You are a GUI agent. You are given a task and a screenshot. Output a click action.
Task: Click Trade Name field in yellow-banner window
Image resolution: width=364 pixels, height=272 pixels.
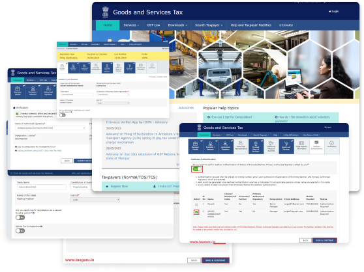pos(77,94)
